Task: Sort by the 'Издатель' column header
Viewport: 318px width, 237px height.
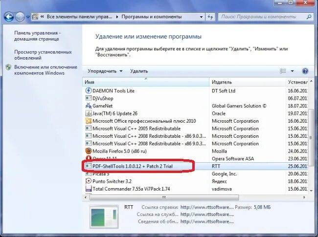Action: [x=247, y=82]
